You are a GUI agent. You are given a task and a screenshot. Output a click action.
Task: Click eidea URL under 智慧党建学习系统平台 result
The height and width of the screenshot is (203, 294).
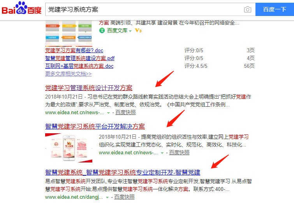click(x=128, y=153)
